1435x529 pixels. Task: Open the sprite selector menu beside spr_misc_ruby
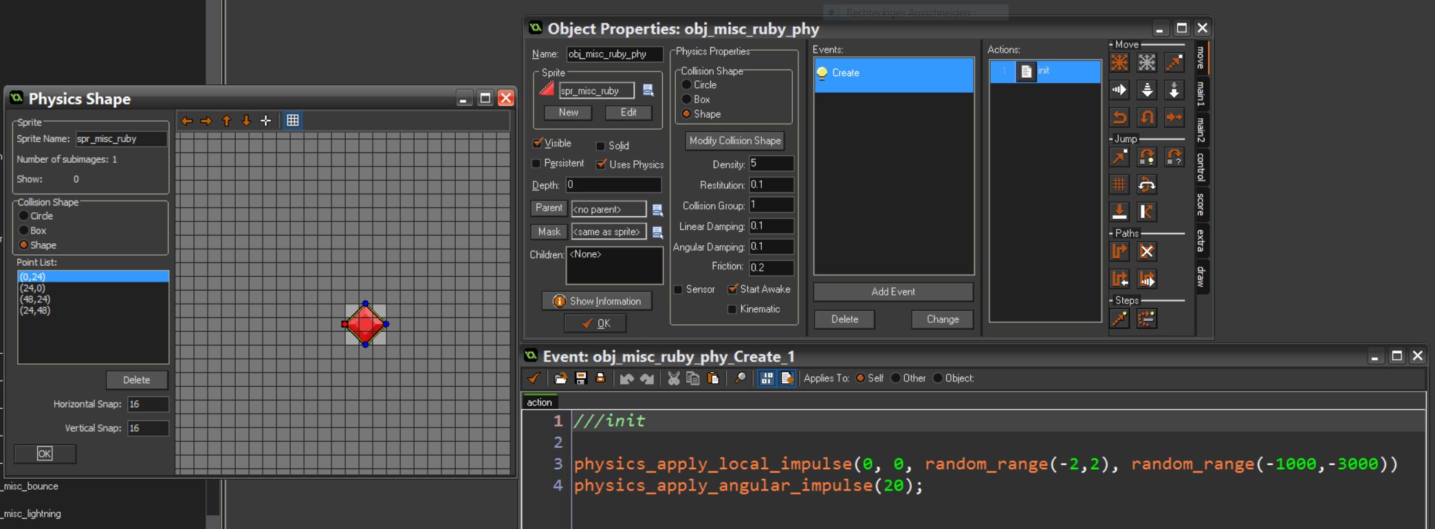tap(648, 91)
